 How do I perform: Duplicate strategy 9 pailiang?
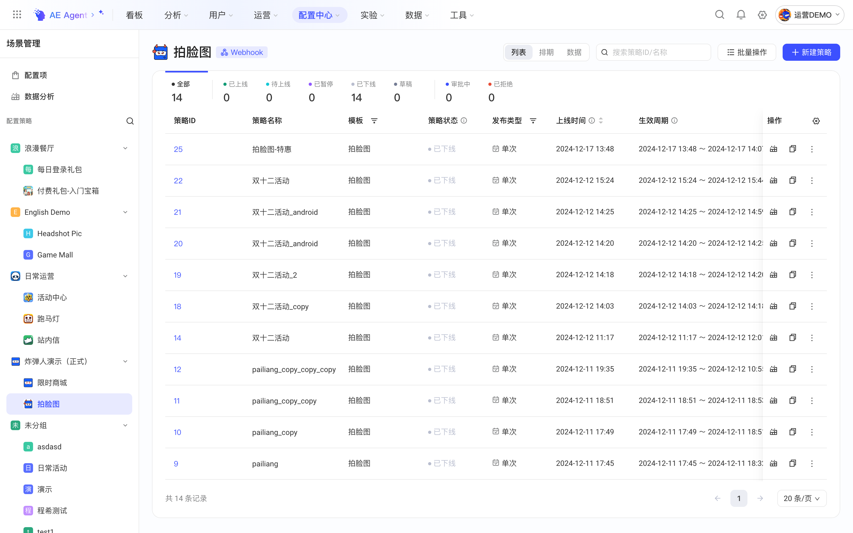pyautogui.click(x=792, y=463)
